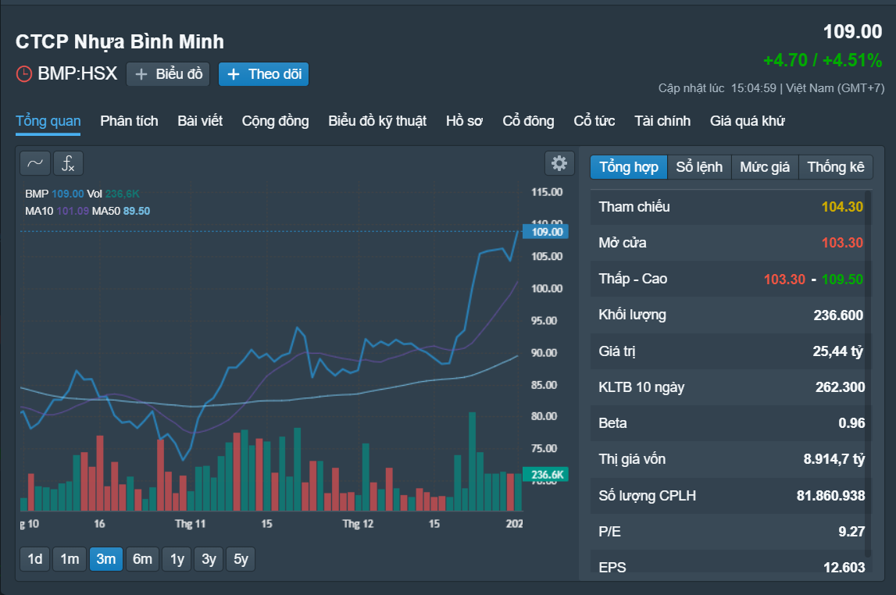Viewport: 896px width, 595px height.
Task: Open the fx indicators icon
Action: pos(69,163)
